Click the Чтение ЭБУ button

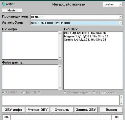[x=38, y=110]
